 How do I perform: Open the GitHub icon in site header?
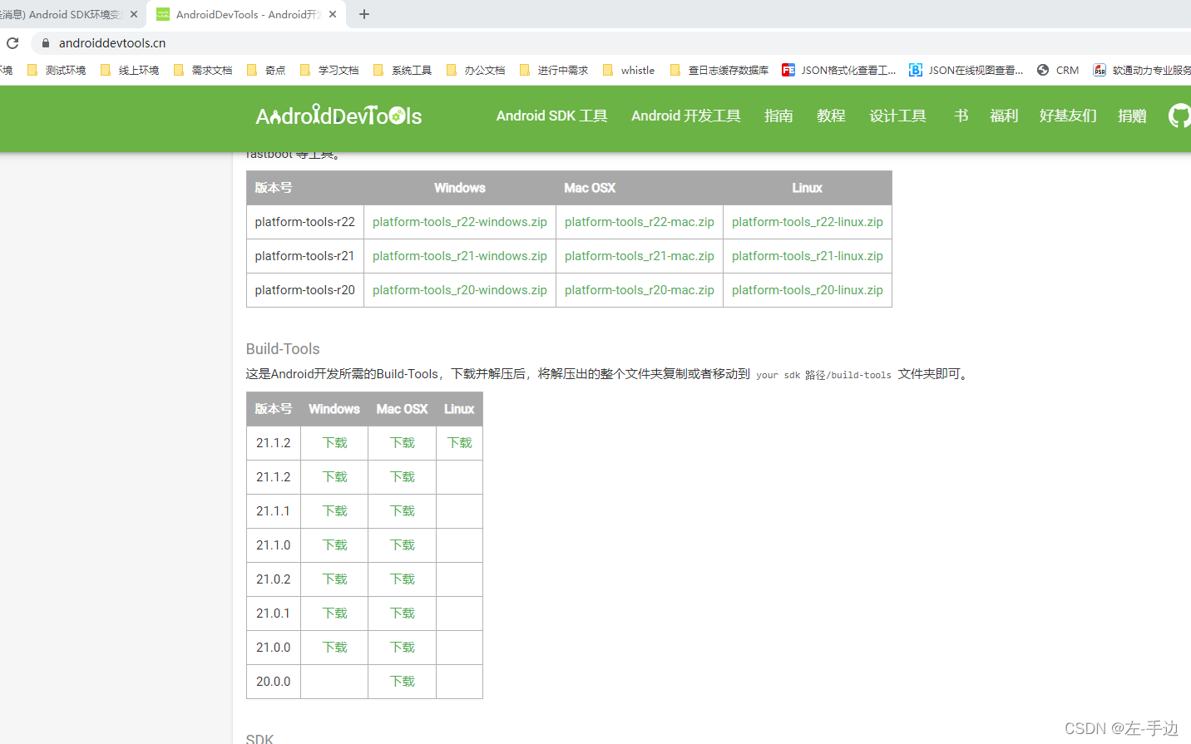(x=1179, y=116)
